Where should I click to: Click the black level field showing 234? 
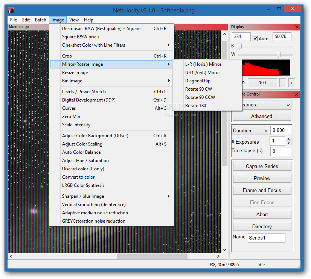click(241, 36)
